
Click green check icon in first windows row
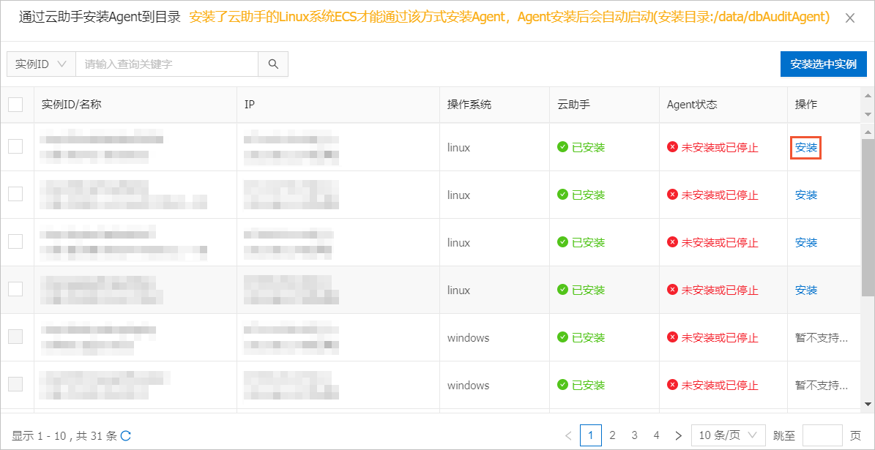tap(562, 337)
